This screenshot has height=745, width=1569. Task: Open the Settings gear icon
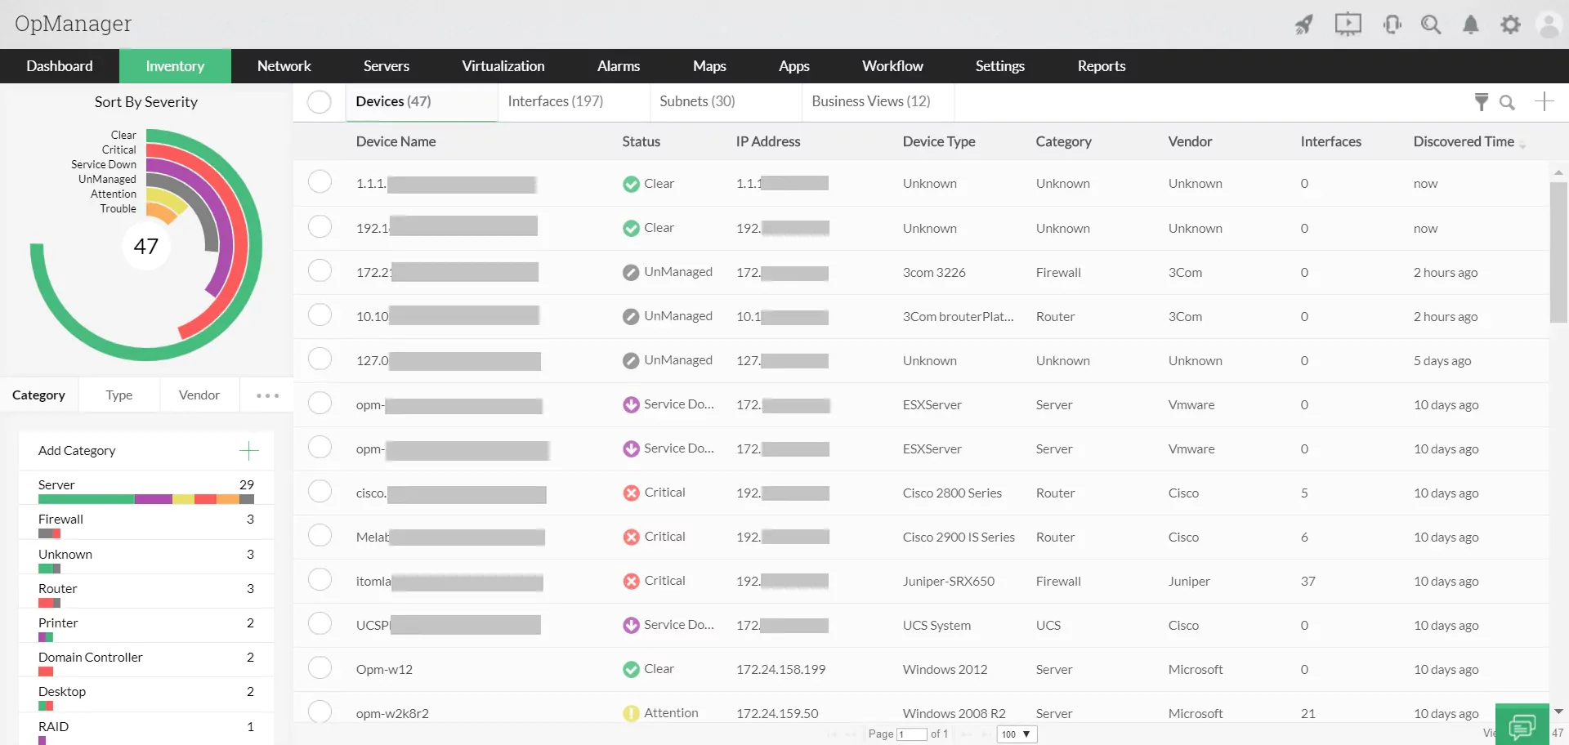(x=1510, y=25)
